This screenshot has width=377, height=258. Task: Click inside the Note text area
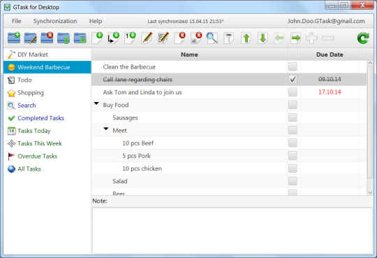point(232,230)
